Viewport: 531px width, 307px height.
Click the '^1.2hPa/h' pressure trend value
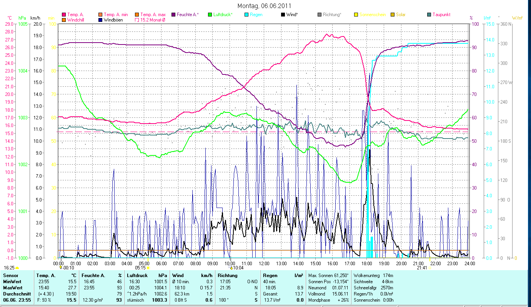(137, 294)
